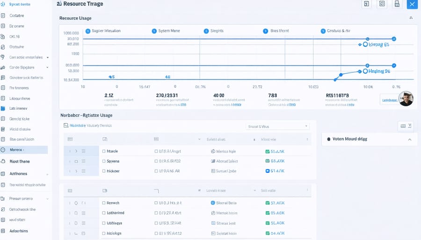This screenshot has width=421, height=240.
Task: Open the Ccstatre sidebar entry
Action: (17, 15)
